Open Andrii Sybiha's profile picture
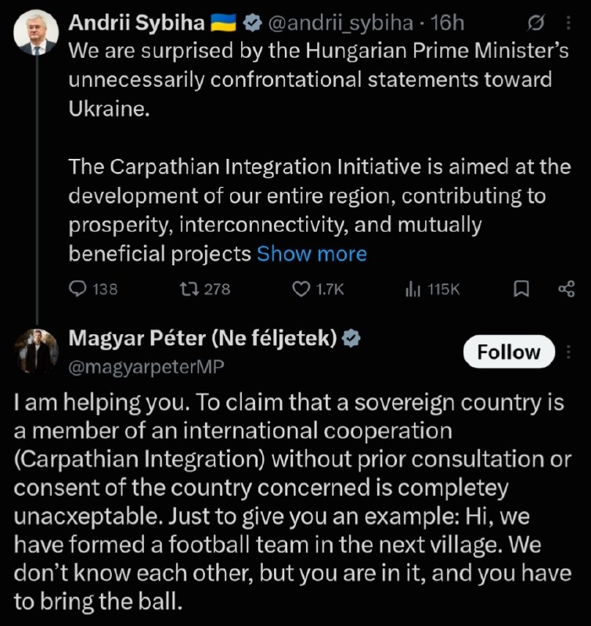Viewport: 591px width, 626px height. (x=36, y=33)
